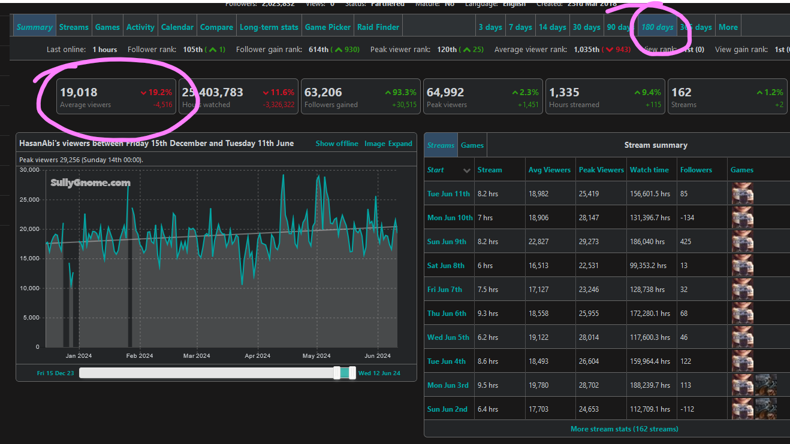Image resolution: width=790 pixels, height=444 pixels.
Task: Open the Activity tab
Action: pyautogui.click(x=140, y=27)
